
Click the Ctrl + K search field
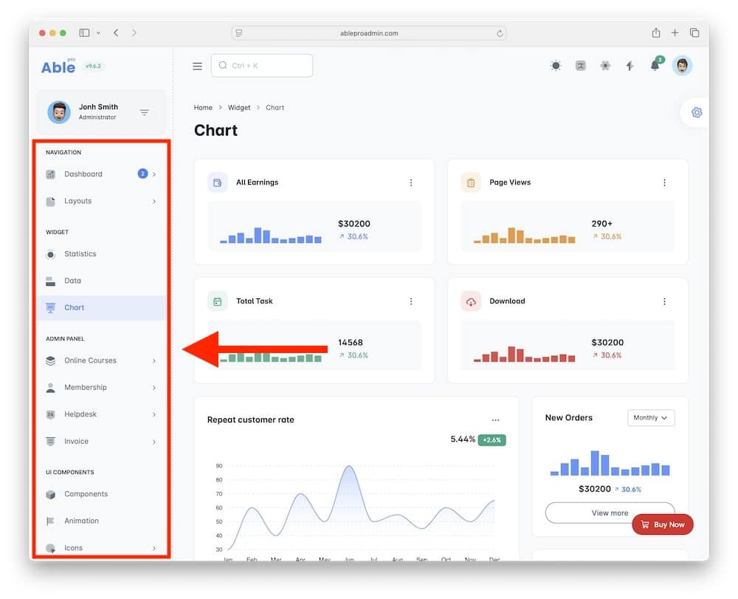tap(262, 66)
